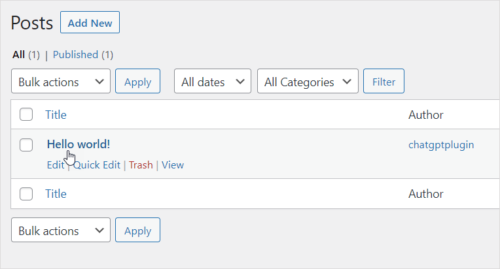Switch to Published posts filter

[75, 55]
